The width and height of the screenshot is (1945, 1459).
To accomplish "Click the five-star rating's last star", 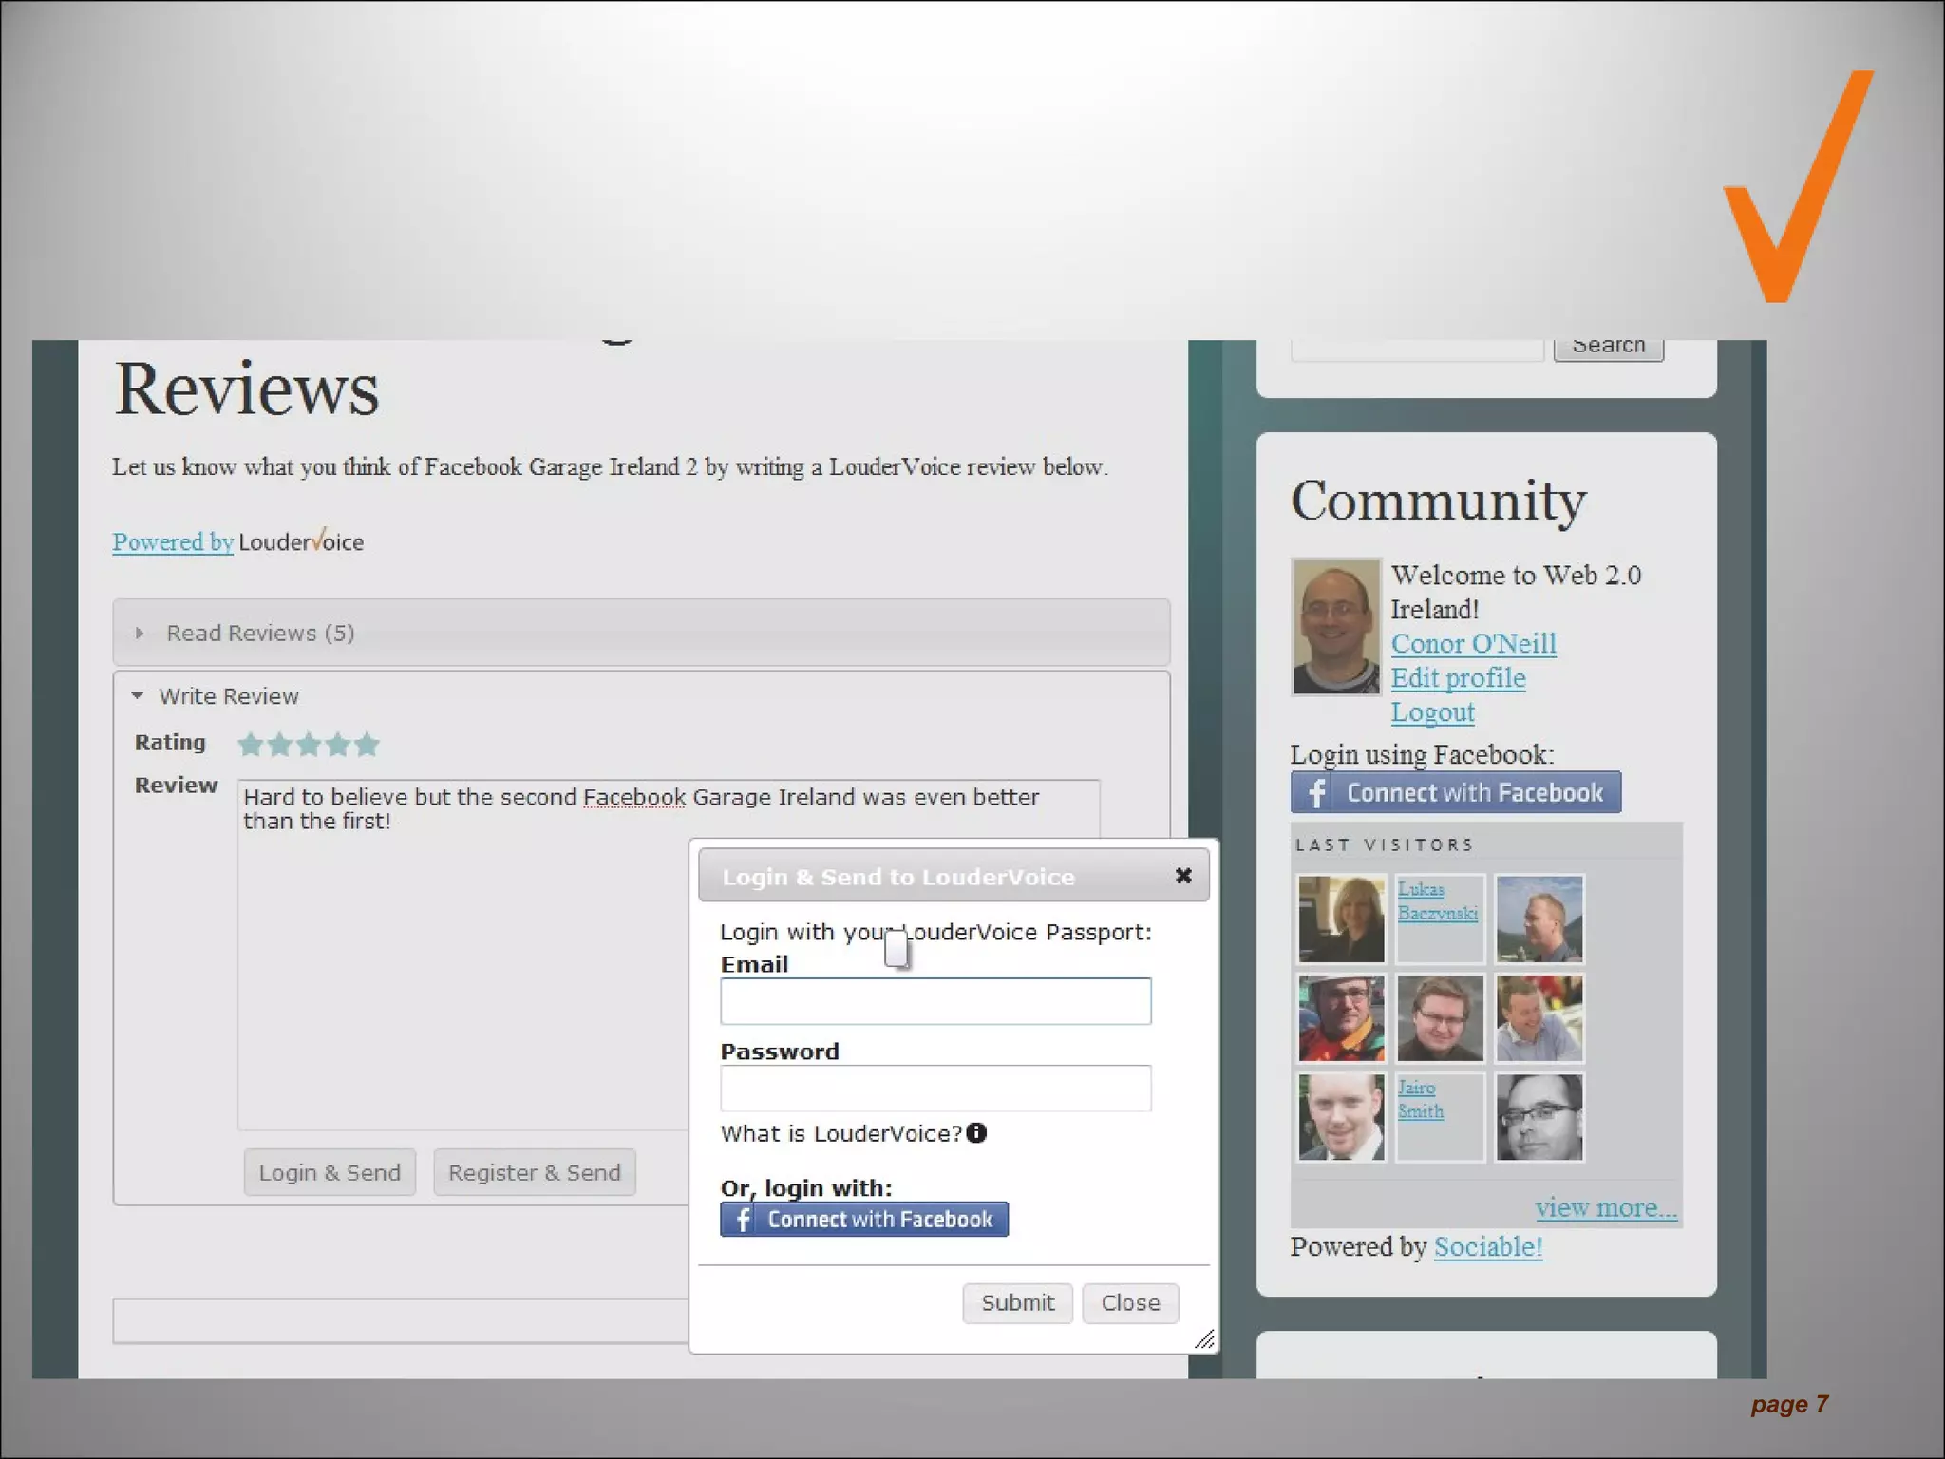I will (x=367, y=745).
